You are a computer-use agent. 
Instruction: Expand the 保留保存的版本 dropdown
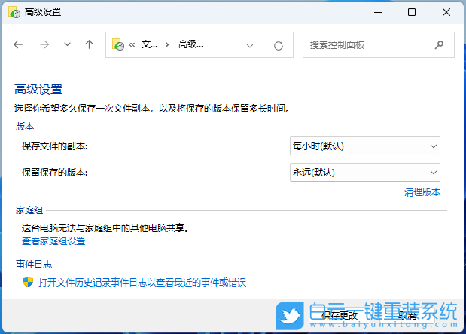[x=365, y=172]
